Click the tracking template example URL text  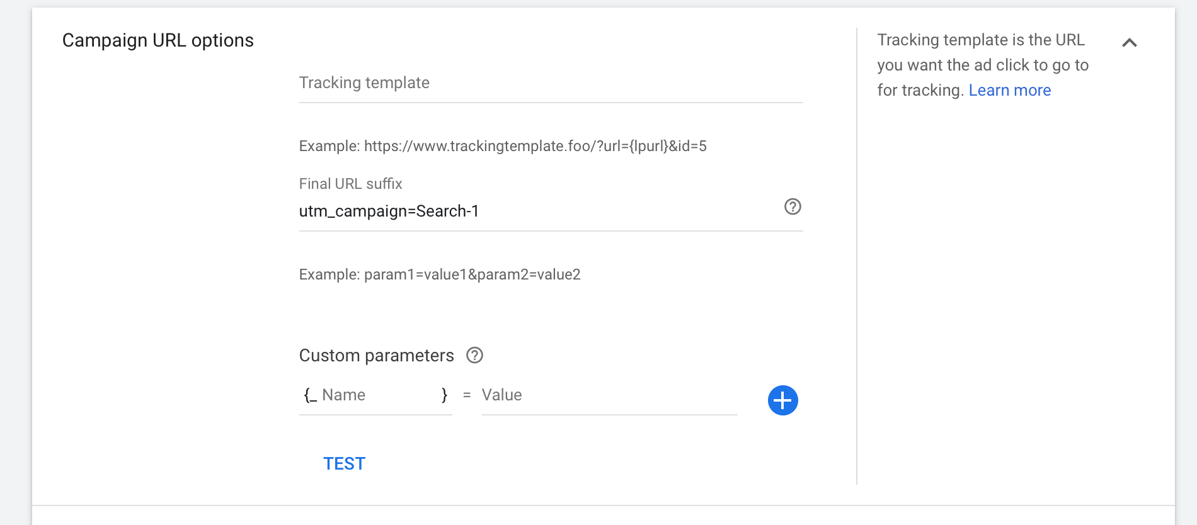[x=502, y=146]
